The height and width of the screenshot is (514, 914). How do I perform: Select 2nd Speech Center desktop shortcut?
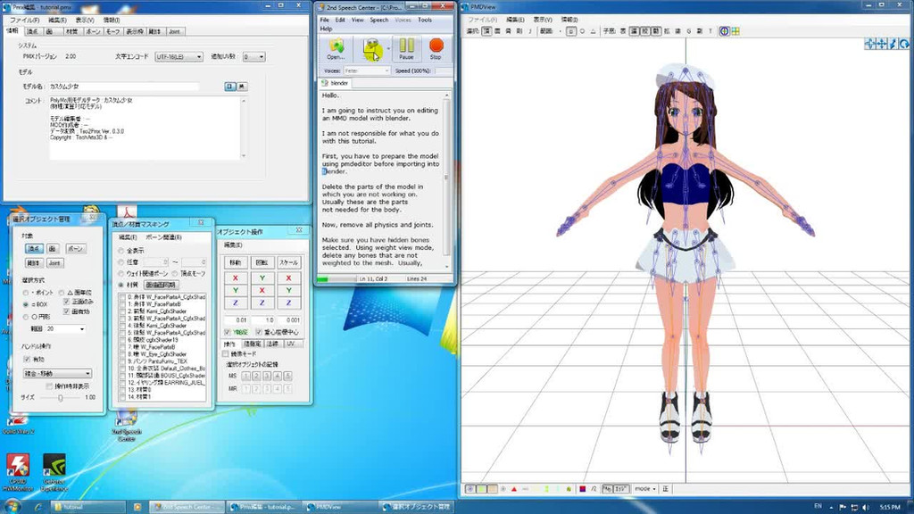127,426
